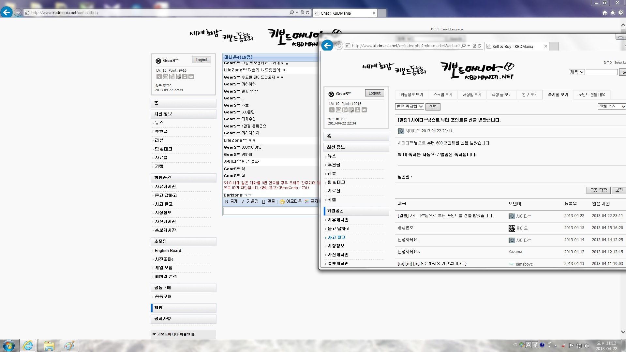Viewport: 626px width, 352px height.
Task: Refresh the Sell & Buy window page
Action: point(479,46)
